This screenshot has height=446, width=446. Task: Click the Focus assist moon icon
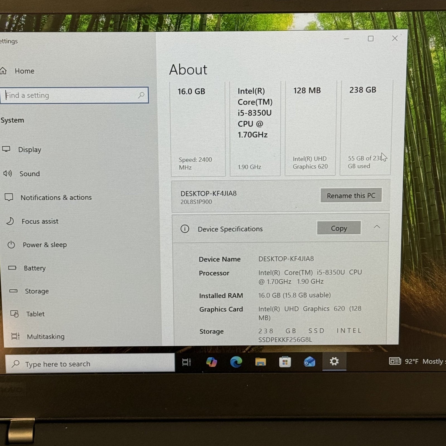coord(10,221)
